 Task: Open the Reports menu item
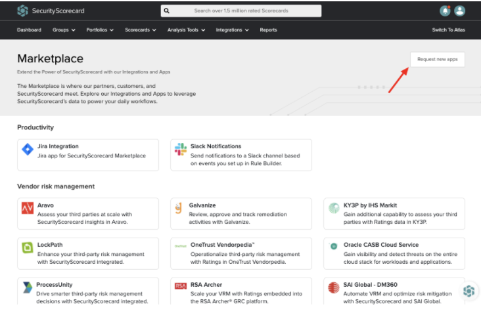click(268, 30)
